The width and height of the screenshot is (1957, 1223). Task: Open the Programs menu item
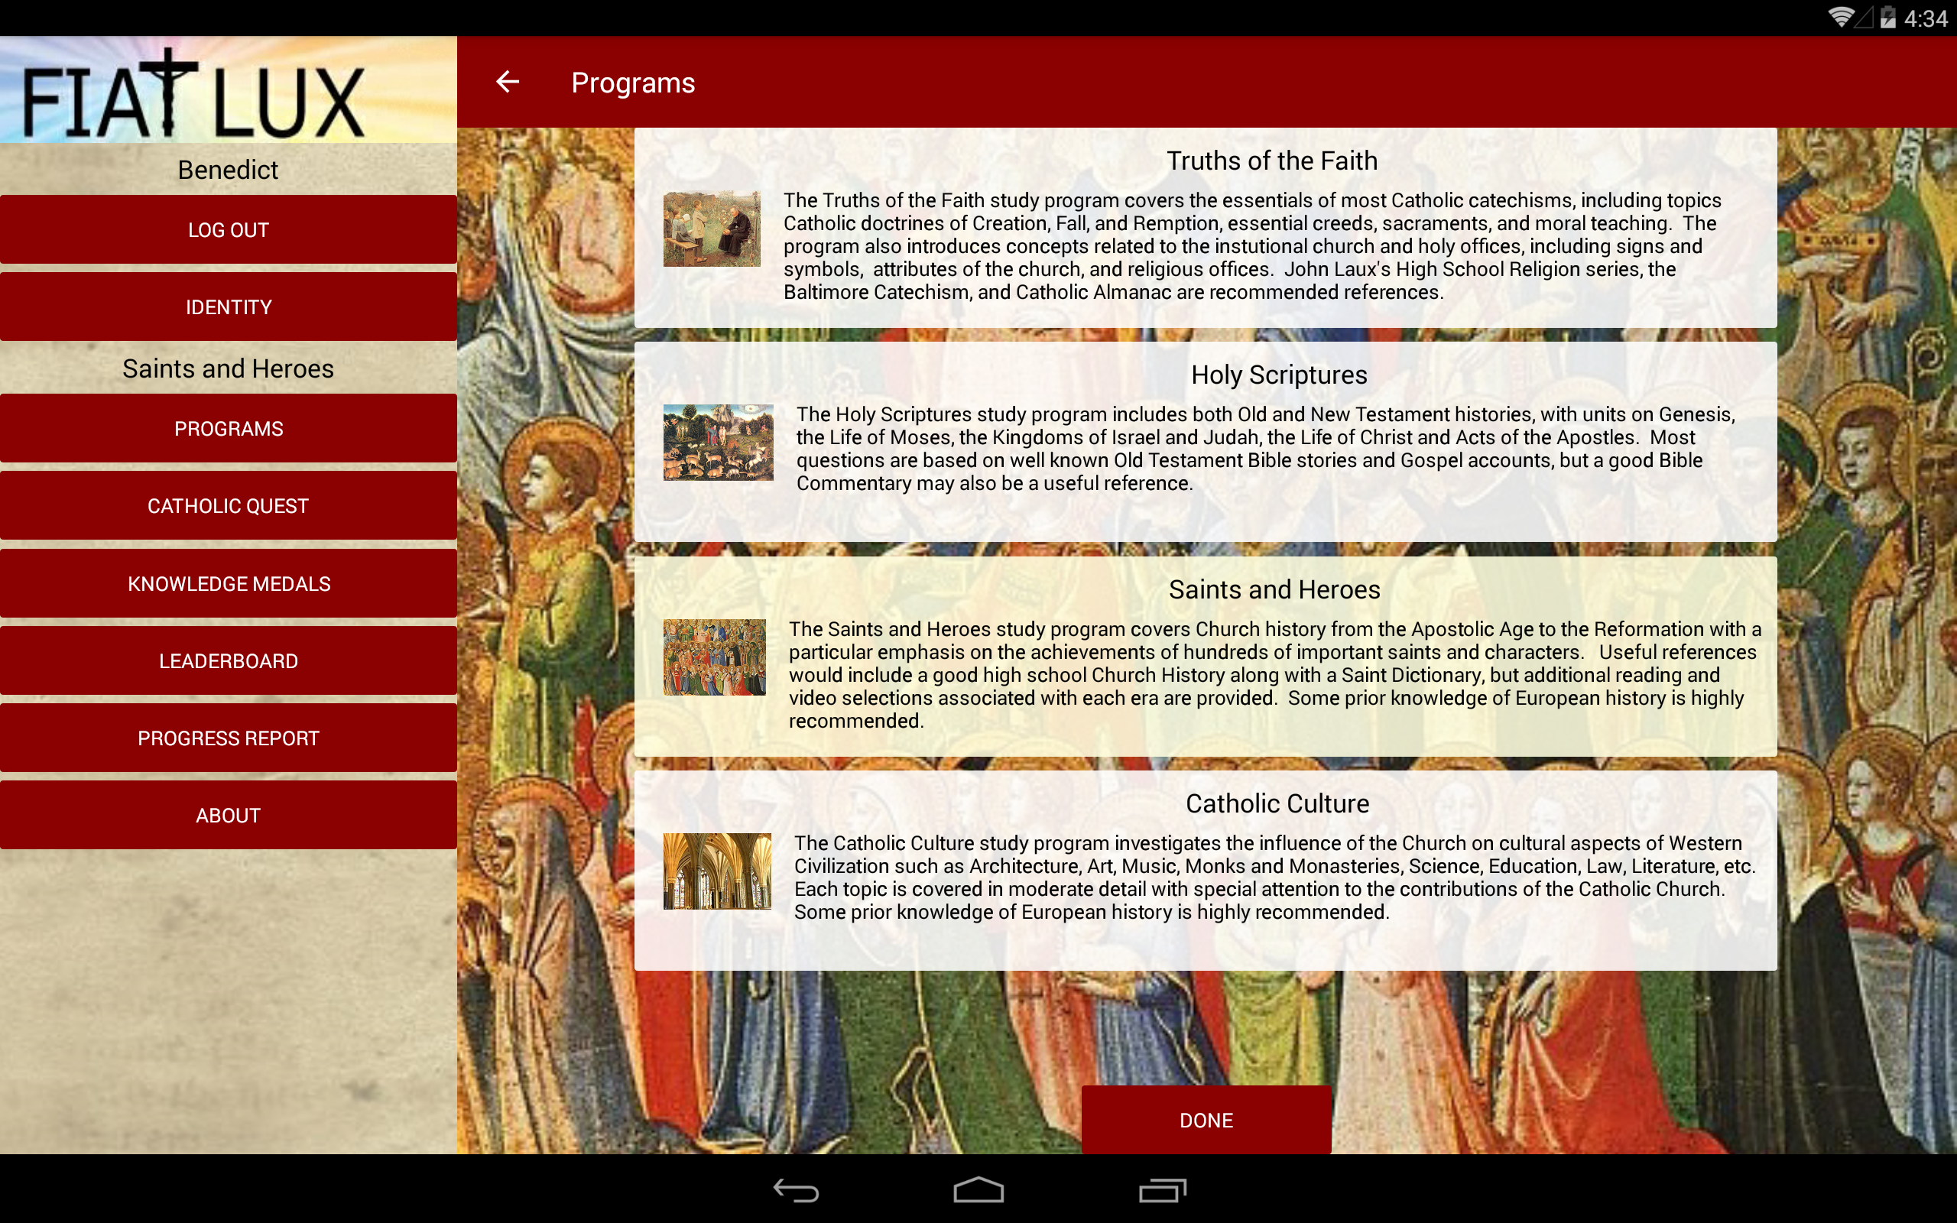coord(228,429)
